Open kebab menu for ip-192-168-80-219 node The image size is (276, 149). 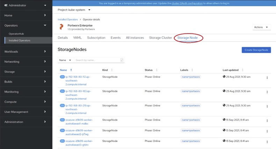click(x=267, y=106)
